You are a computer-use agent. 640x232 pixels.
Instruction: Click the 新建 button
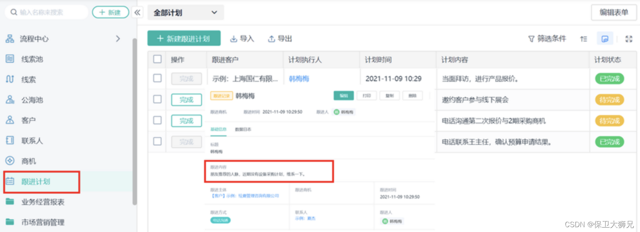click(111, 12)
